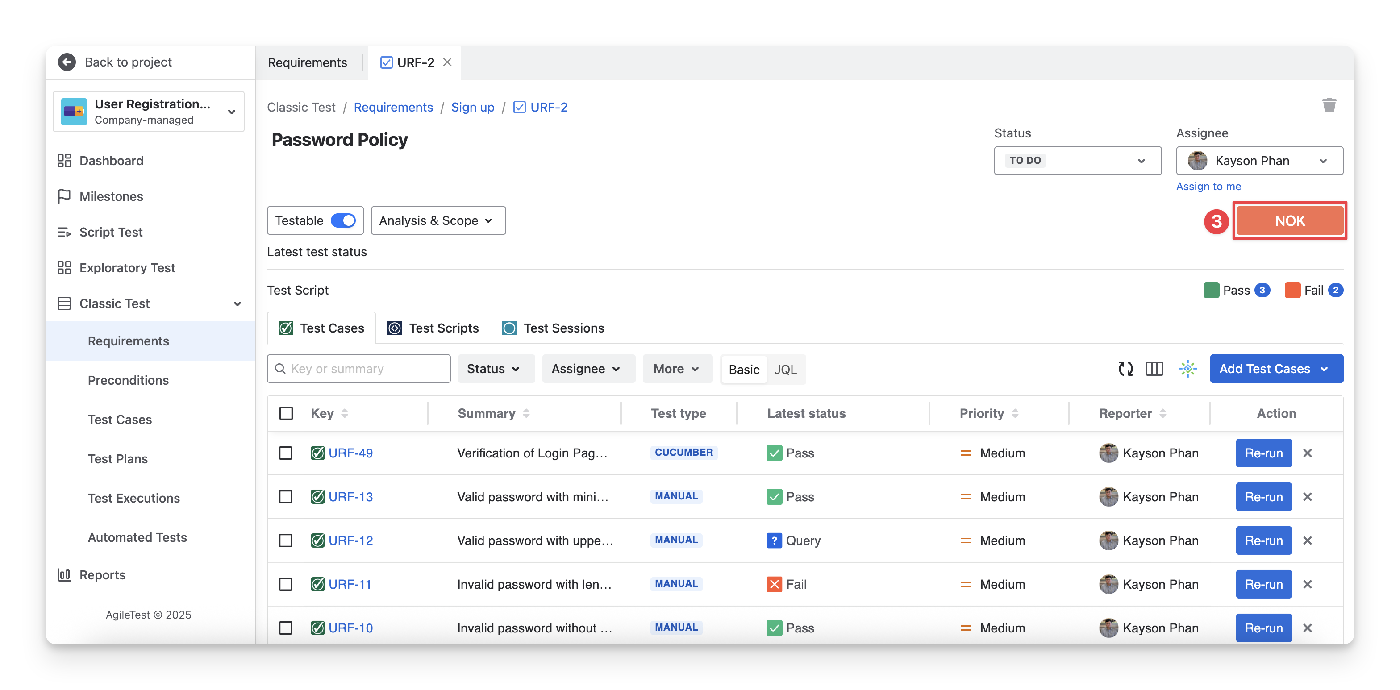Click the Assign to me link
The height and width of the screenshot is (690, 1400).
point(1208,187)
